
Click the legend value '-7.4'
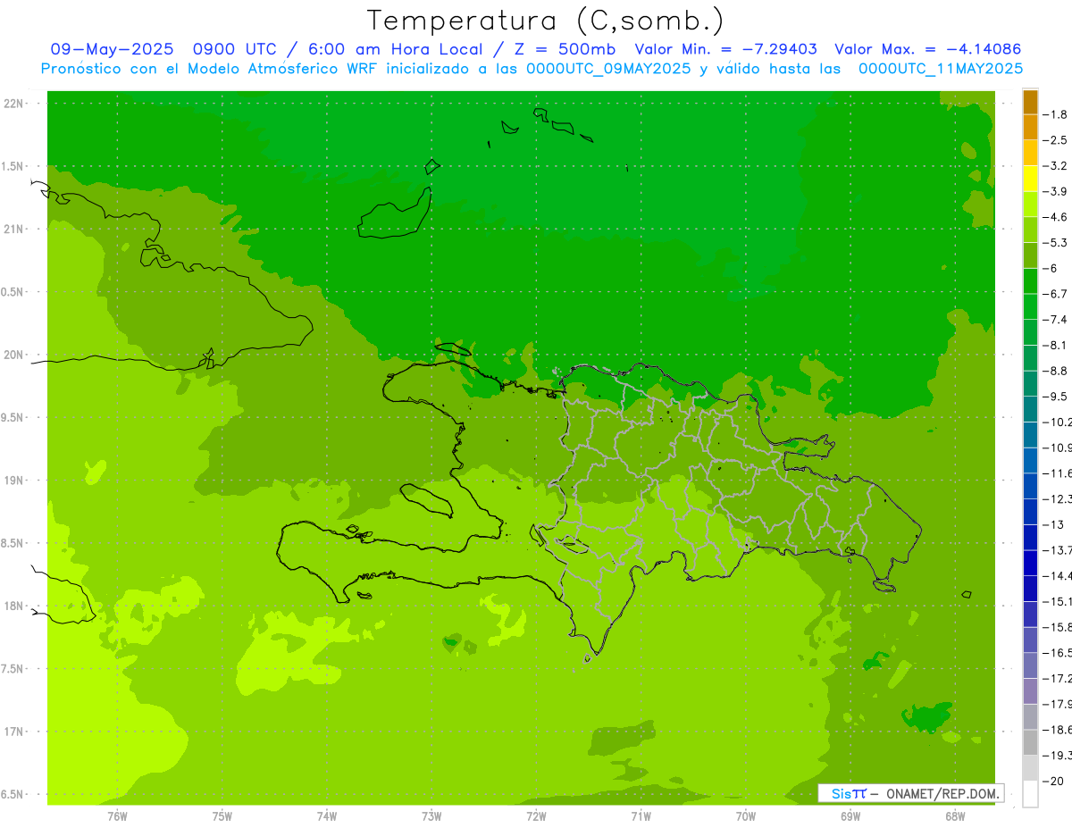coord(1056,319)
